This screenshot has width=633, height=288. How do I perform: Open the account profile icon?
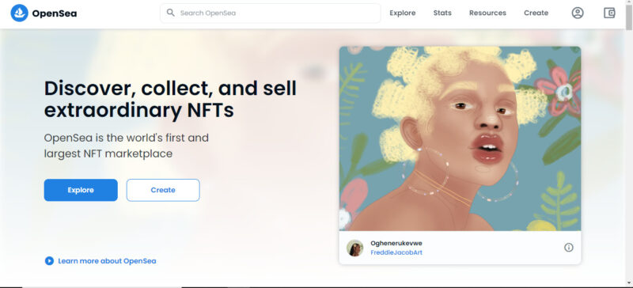578,13
